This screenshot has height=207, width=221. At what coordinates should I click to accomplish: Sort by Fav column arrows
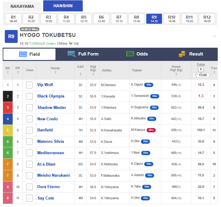coord(214,72)
